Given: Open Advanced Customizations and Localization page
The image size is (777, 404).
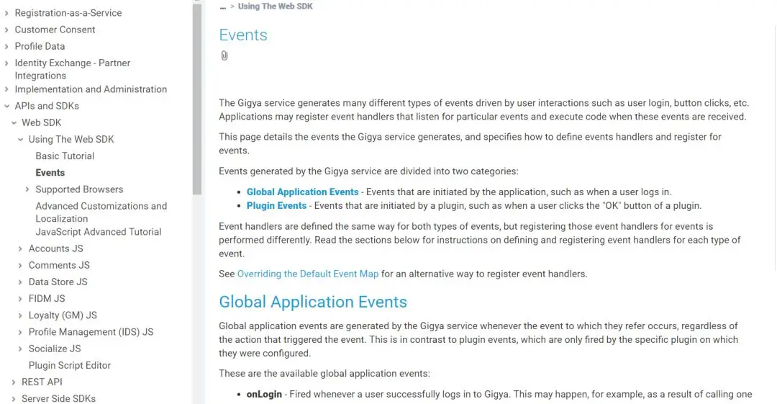Looking at the screenshot, I should click(101, 212).
